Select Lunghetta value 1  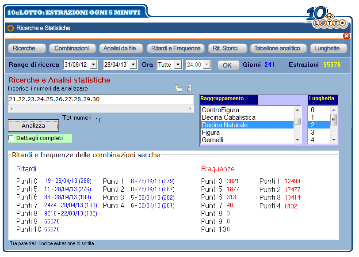(319, 117)
